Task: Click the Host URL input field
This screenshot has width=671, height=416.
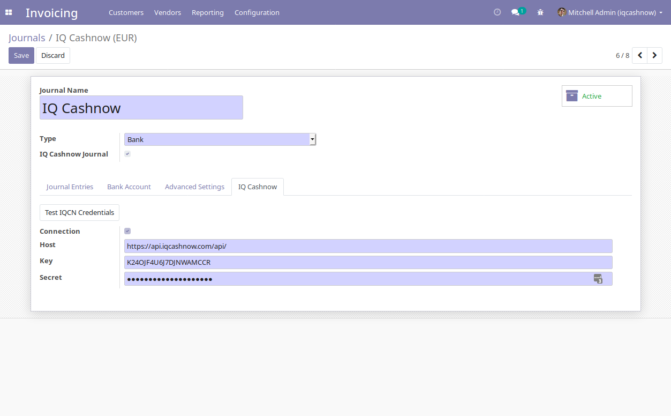Action: pyautogui.click(x=368, y=246)
